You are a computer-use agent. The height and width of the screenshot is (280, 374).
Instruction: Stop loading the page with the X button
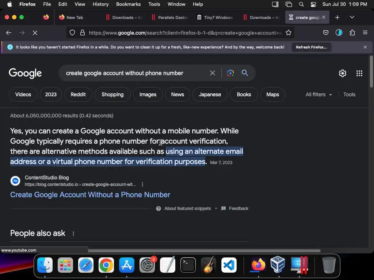[35, 32]
